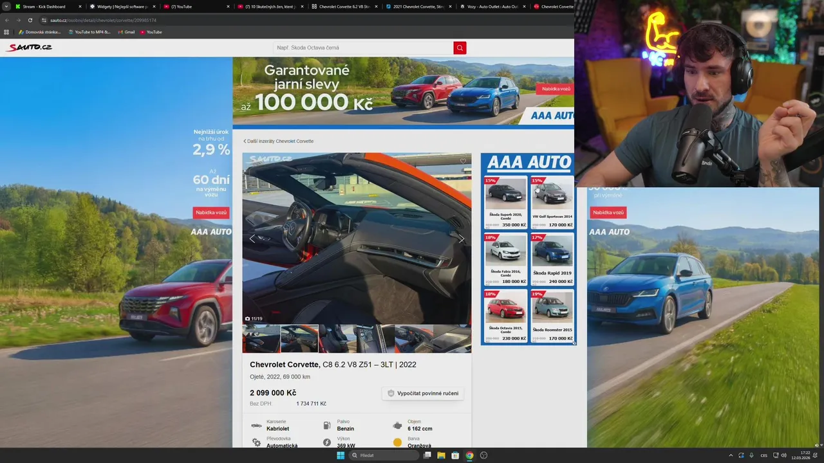This screenshot has height=463, width=824.
Task: Open YouTube to MP4 bookmark
Action: 89,32
